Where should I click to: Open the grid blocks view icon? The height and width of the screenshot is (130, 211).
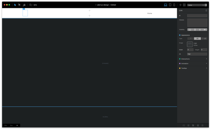[184, 5]
